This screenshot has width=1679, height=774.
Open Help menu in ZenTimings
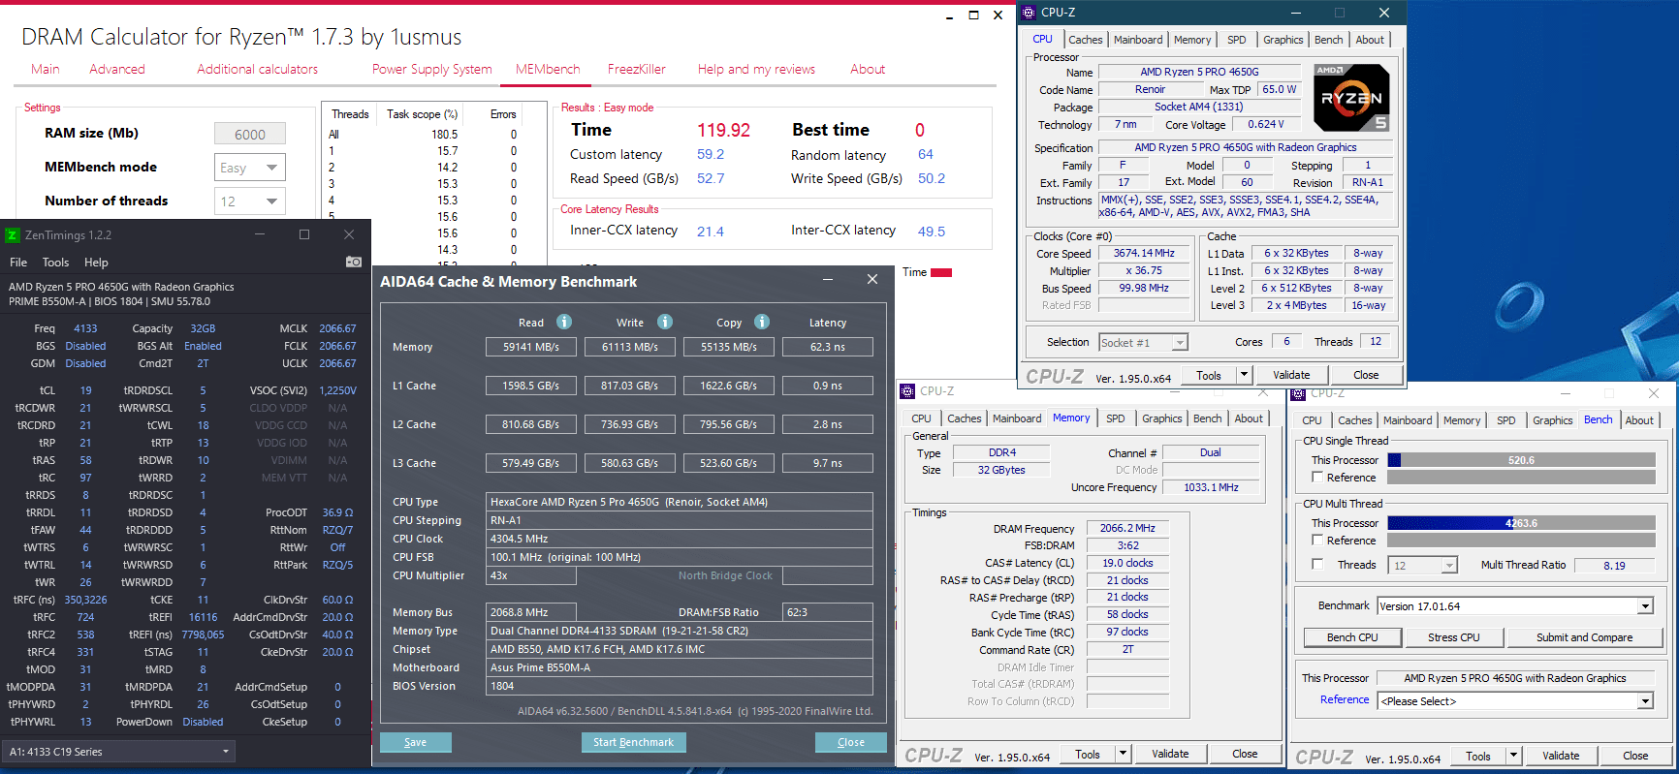point(96,263)
